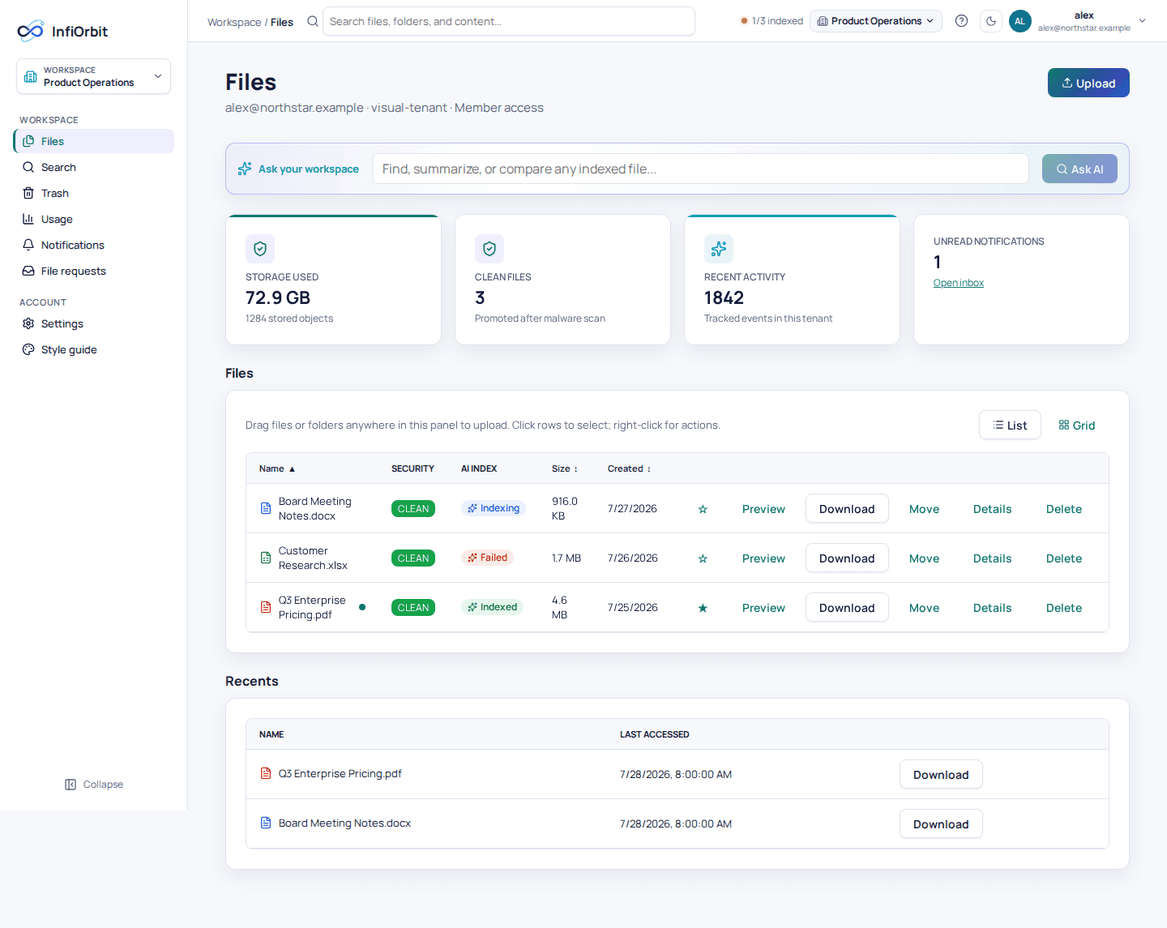Collapse the sidebar

(x=94, y=785)
